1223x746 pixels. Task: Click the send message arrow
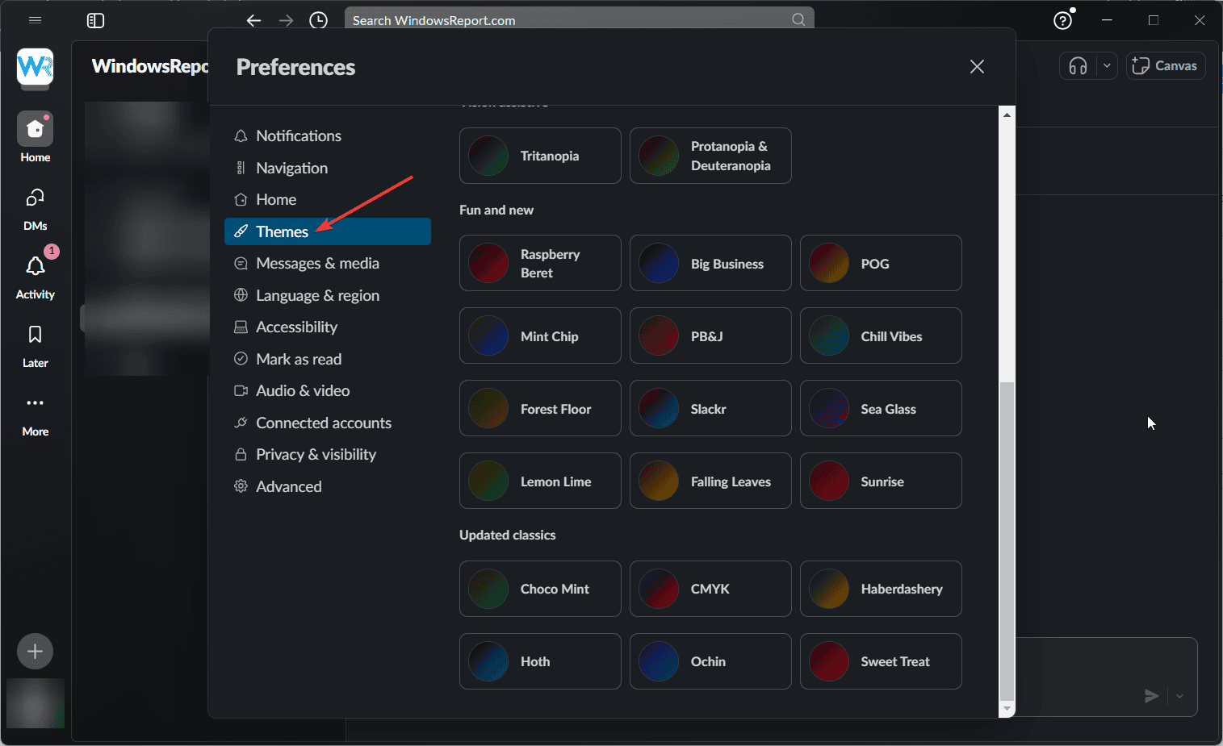click(x=1151, y=696)
